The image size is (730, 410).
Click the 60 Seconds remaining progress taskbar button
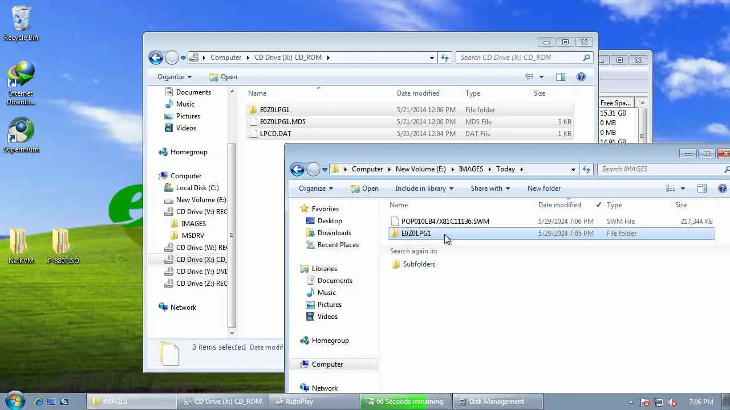click(405, 401)
